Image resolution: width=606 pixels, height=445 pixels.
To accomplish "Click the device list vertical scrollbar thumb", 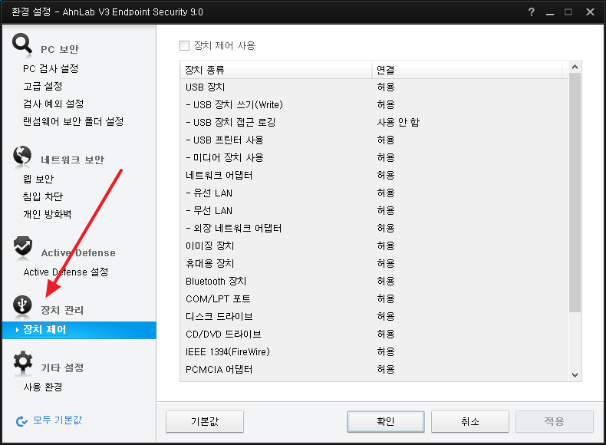I will click(575, 192).
